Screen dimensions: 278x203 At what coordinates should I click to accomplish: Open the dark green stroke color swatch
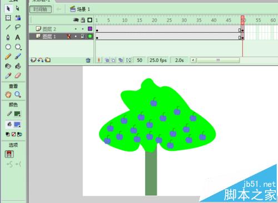[x=17, y=114]
